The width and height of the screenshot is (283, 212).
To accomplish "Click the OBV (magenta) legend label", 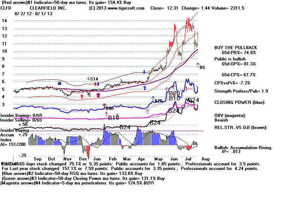I will [230, 116].
